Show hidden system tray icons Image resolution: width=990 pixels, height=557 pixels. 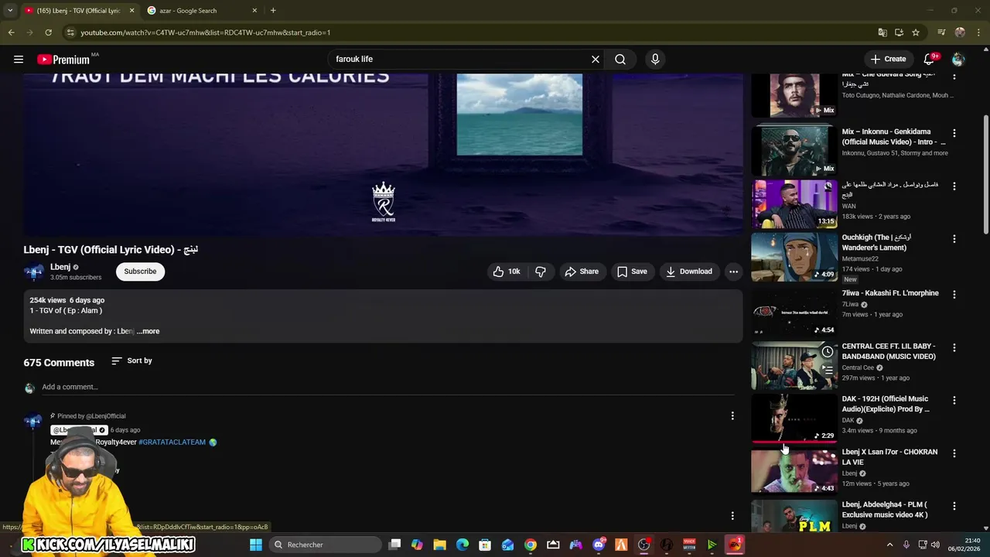pyautogui.click(x=889, y=545)
